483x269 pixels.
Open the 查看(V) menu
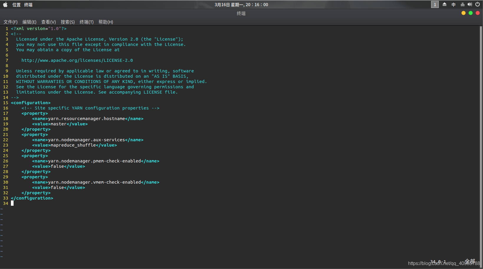click(49, 22)
